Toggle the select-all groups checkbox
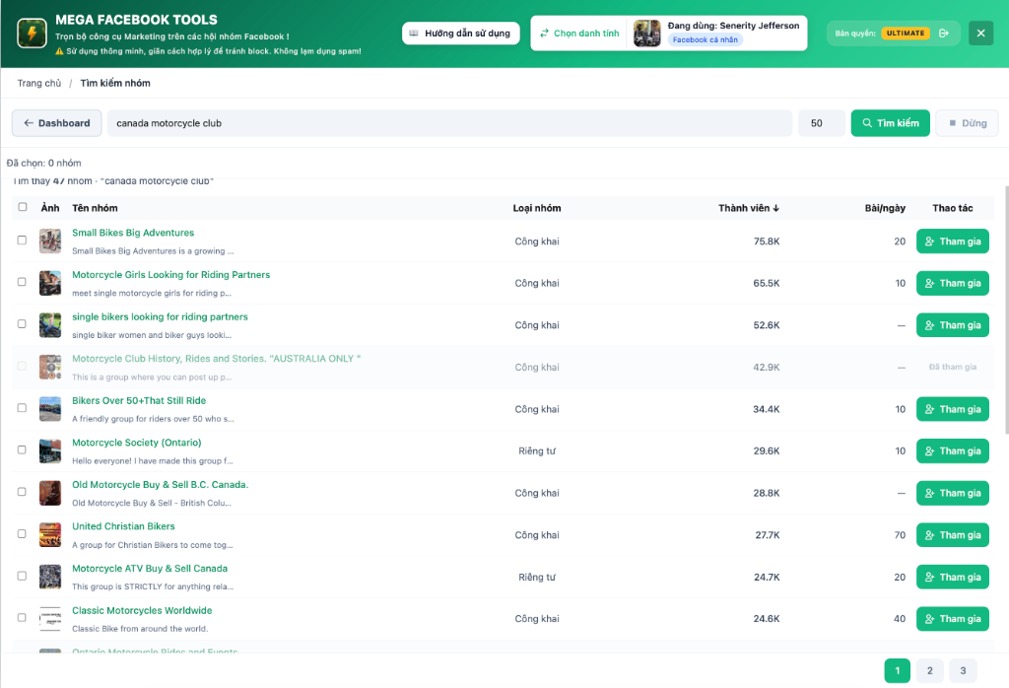 [23, 207]
